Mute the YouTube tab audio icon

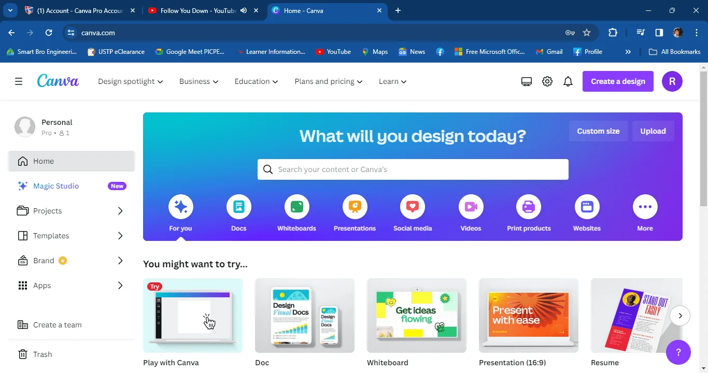pyautogui.click(x=244, y=10)
